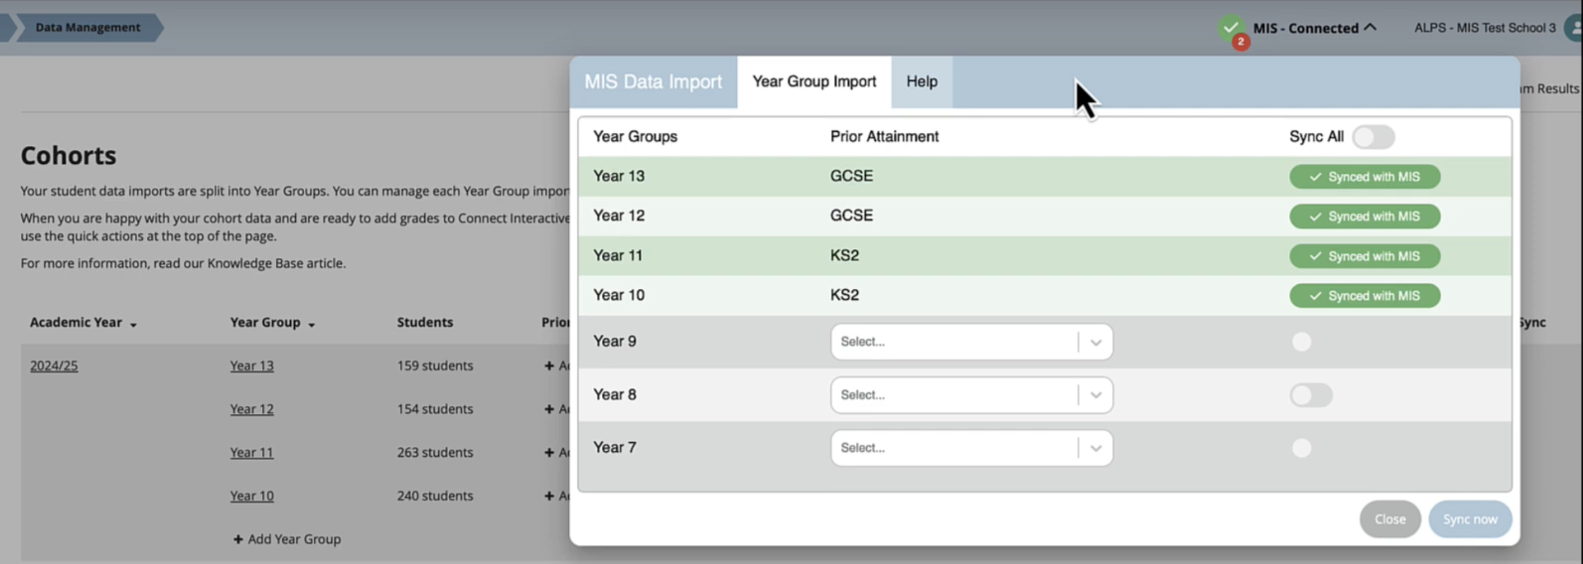Click the checkmark icon in Year 13 synced badge
Image resolution: width=1583 pixels, height=564 pixels.
pos(1315,176)
